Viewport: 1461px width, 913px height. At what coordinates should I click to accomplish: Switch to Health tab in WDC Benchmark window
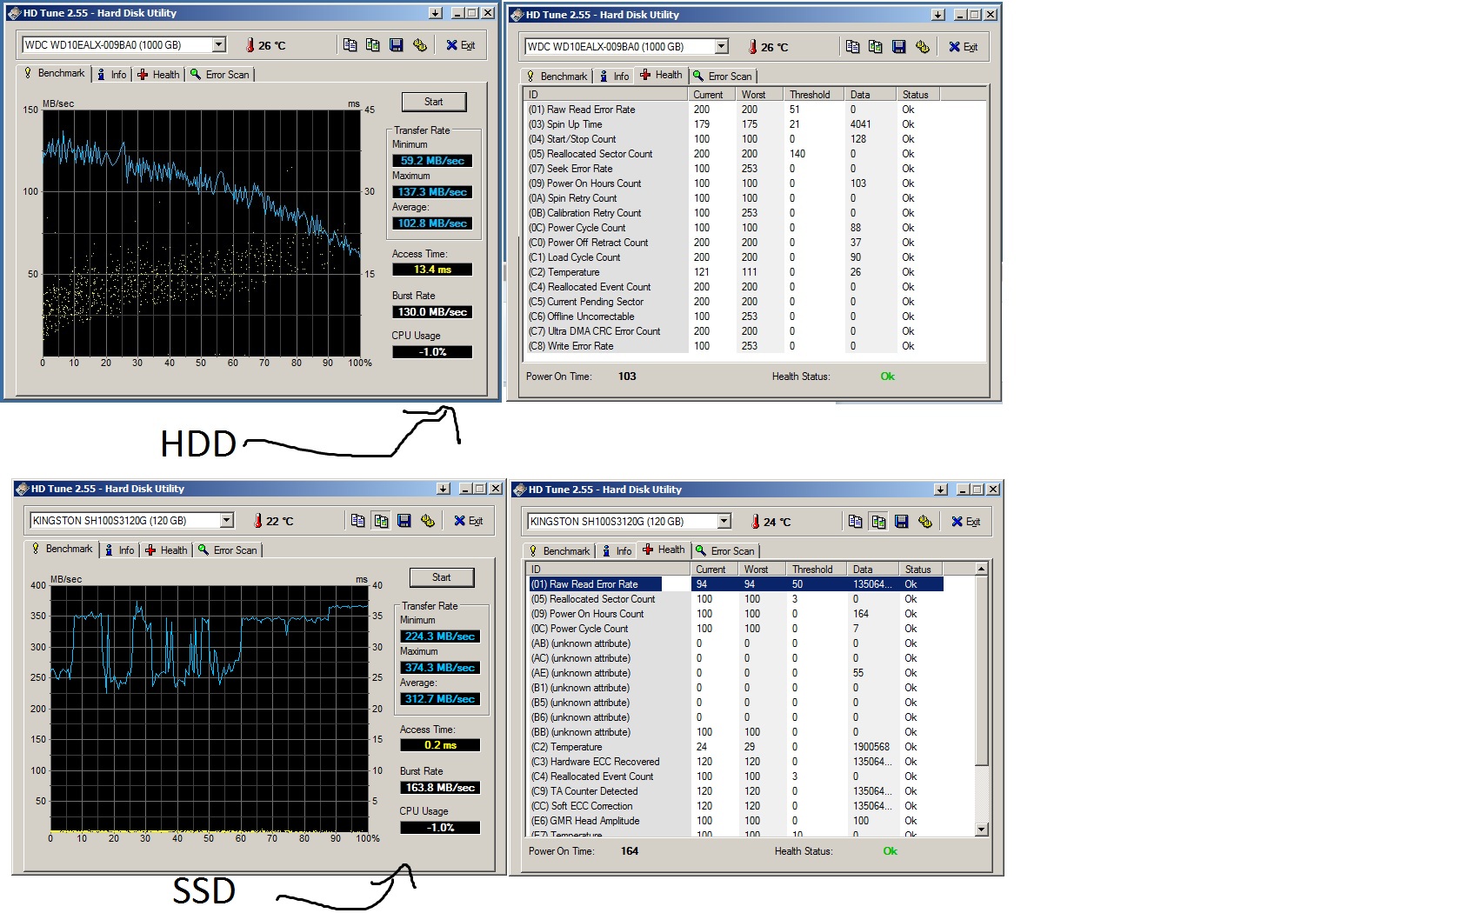[157, 75]
